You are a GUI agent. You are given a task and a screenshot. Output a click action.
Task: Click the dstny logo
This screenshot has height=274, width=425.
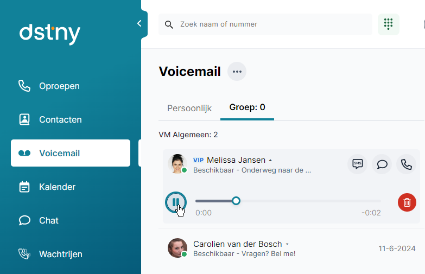[x=50, y=34]
